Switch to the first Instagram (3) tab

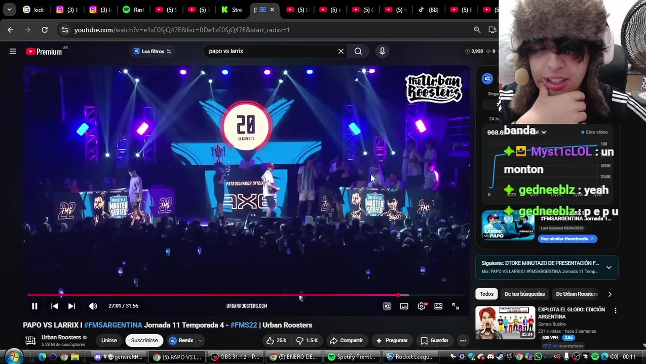coord(67,10)
